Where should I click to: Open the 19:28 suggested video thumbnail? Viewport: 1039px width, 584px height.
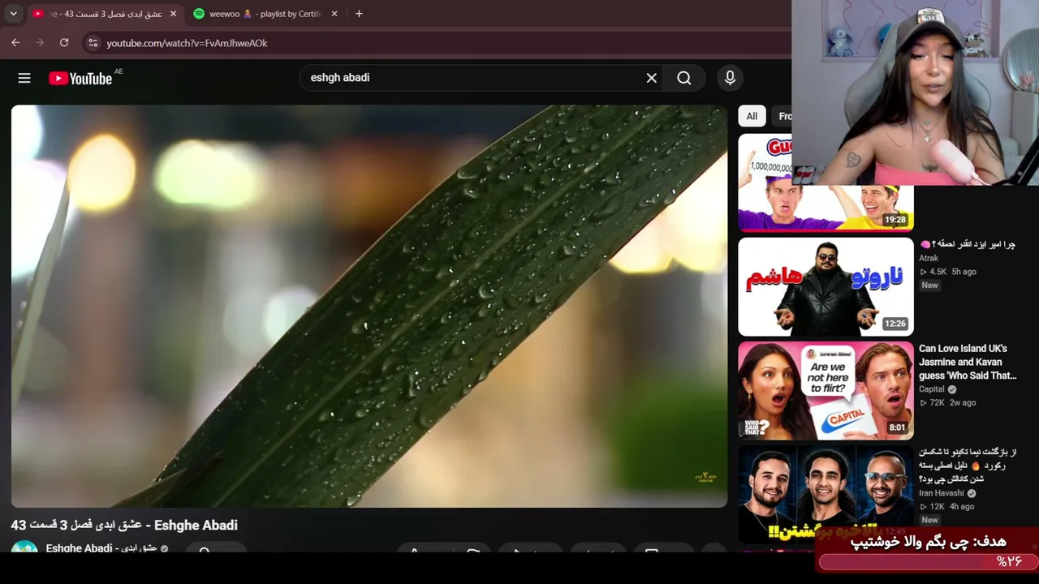(x=826, y=183)
